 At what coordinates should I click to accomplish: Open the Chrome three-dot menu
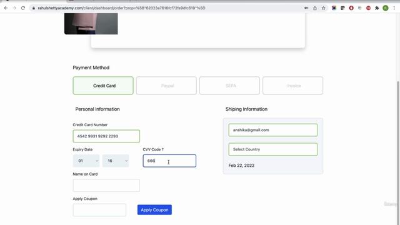click(394, 8)
